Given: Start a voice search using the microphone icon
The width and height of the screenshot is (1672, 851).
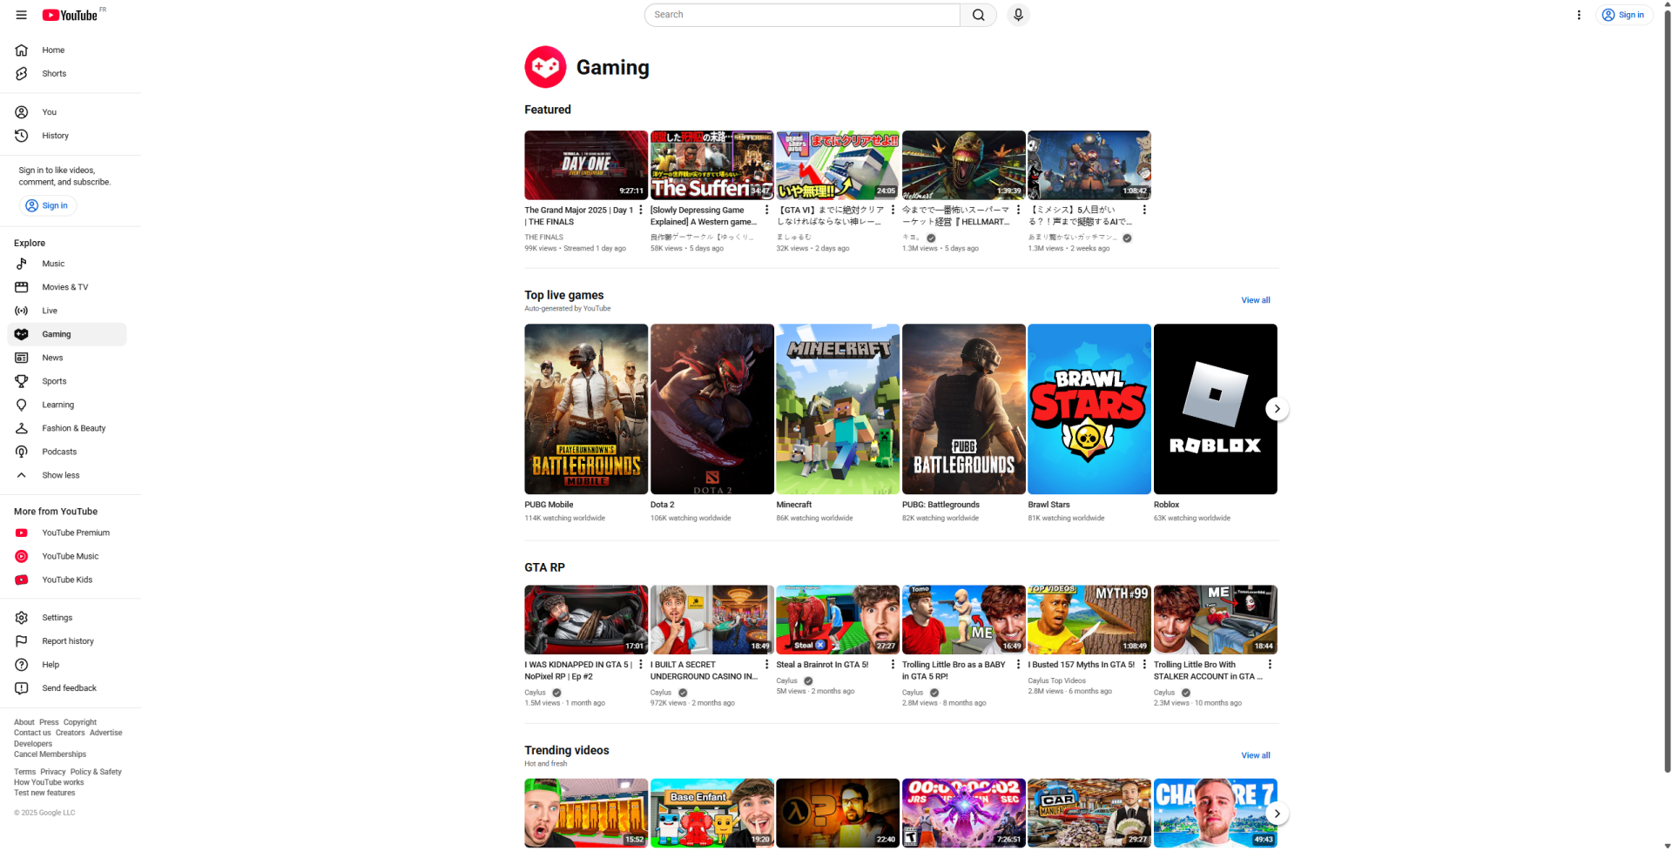Looking at the screenshot, I should 1017,15.
